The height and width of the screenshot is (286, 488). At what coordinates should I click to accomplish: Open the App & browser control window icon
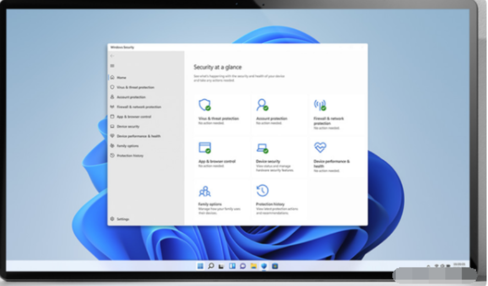pos(204,148)
